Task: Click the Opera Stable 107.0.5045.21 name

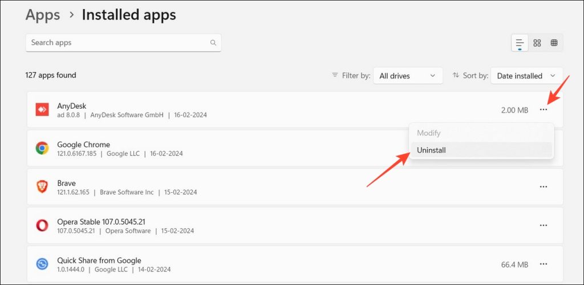Action: tap(101, 222)
